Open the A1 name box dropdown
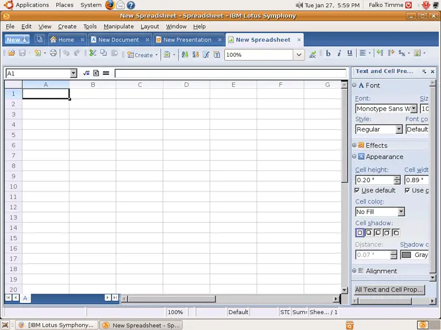441x330 pixels. tap(73, 74)
